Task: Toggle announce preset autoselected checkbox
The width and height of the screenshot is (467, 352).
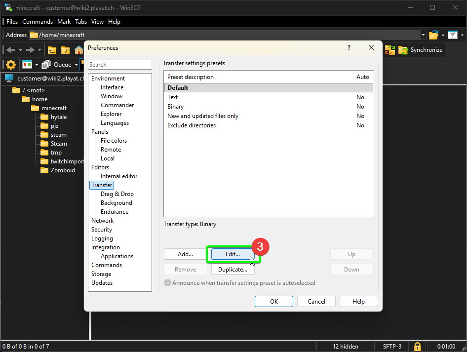Action: pos(168,282)
